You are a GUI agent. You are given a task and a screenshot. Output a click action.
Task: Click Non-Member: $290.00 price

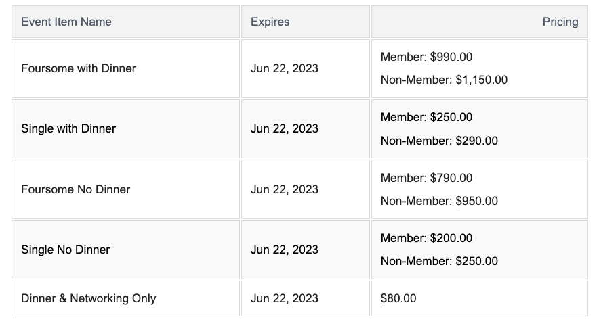pos(439,141)
